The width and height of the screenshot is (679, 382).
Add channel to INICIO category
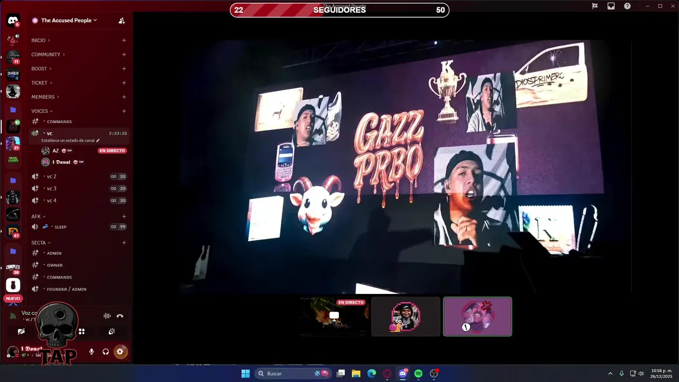(124, 40)
